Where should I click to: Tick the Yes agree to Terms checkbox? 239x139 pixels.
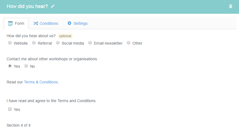click(10, 109)
